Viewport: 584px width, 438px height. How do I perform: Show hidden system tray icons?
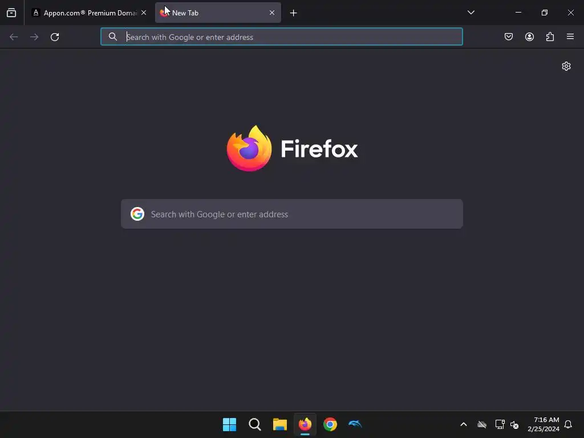click(464, 424)
